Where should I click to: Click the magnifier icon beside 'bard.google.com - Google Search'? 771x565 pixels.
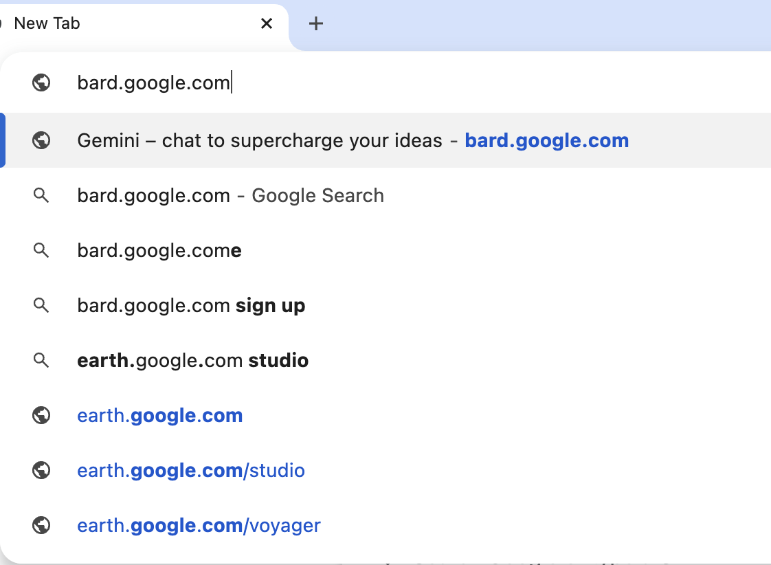[41, 196]
